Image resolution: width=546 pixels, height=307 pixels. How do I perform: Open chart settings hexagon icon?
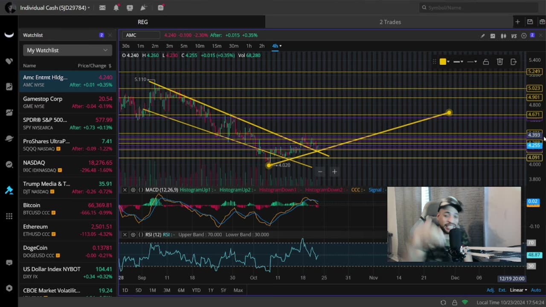tap(524, 36)
